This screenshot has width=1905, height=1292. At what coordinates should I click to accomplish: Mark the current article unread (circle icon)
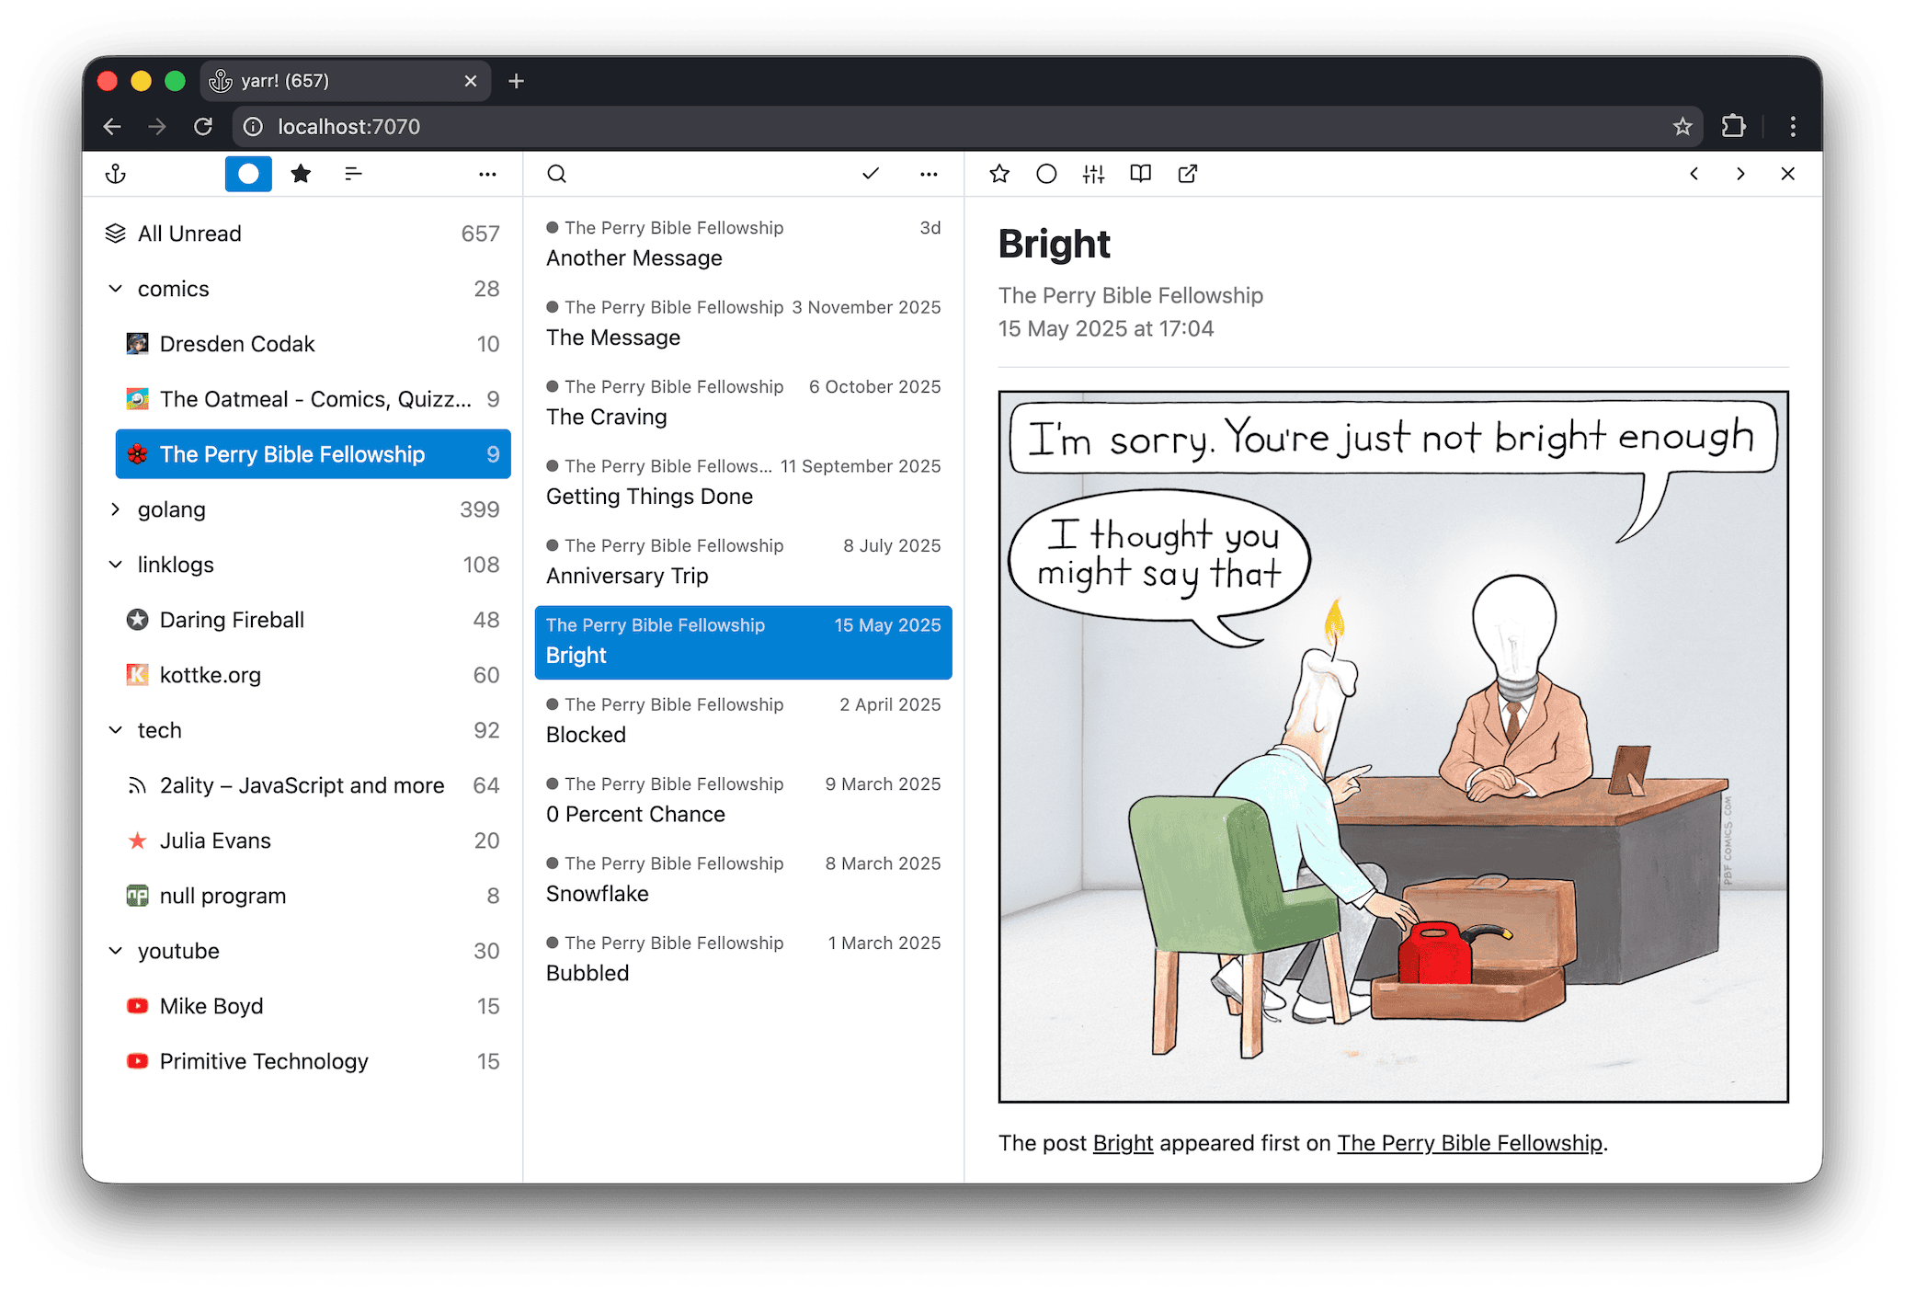click(x=1046, y=174)
